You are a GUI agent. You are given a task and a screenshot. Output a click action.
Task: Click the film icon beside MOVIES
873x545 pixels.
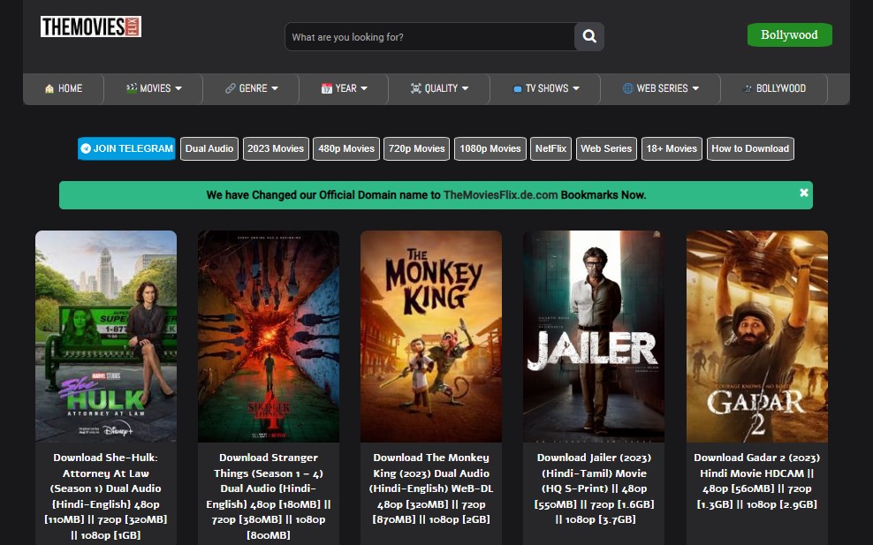[x=132, y=88]
